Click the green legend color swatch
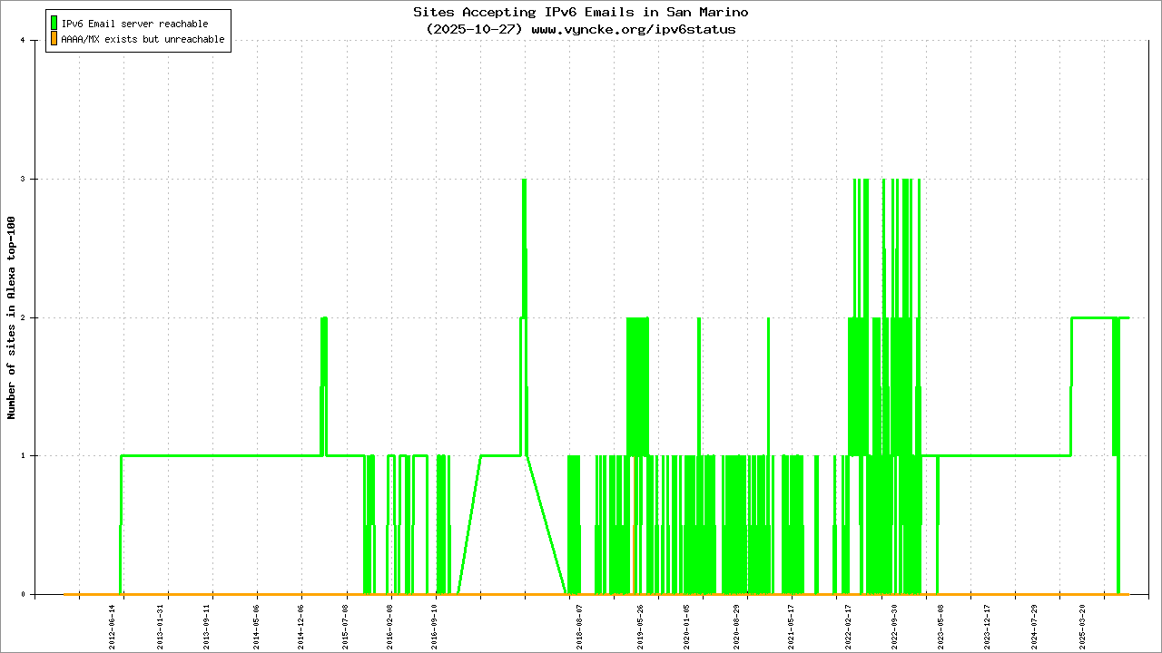This screenshot has height=653, width=1162. tap(54, 24)
